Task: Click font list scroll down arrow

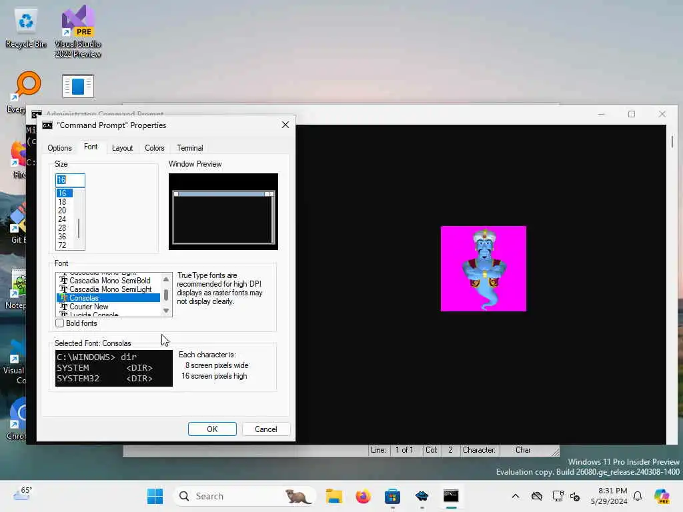Action: pyautogui.click(x=166, y=311)
